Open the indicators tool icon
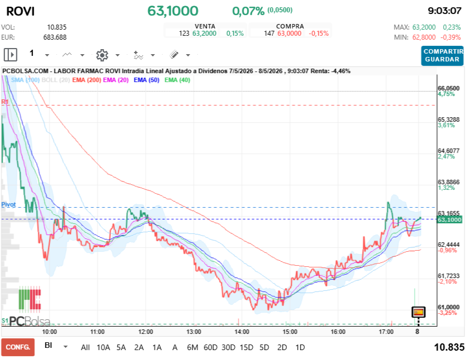The image size is (472, 359). click(138, 55)
